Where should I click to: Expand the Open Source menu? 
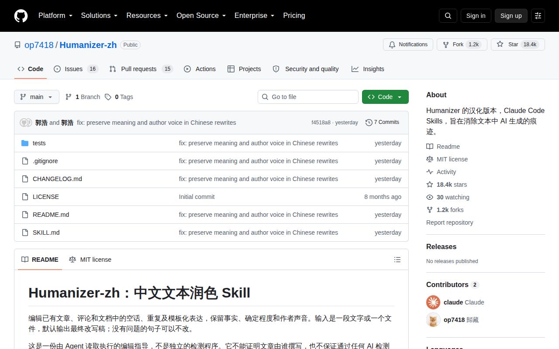coord(201,16)
